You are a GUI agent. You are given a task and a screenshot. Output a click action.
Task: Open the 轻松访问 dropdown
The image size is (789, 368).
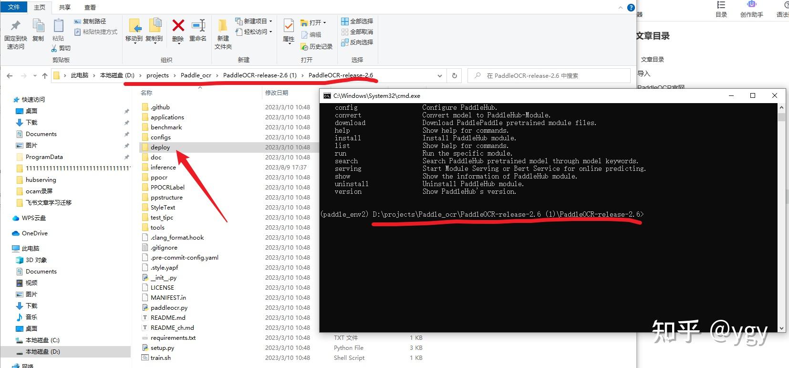tap(254, 32)
